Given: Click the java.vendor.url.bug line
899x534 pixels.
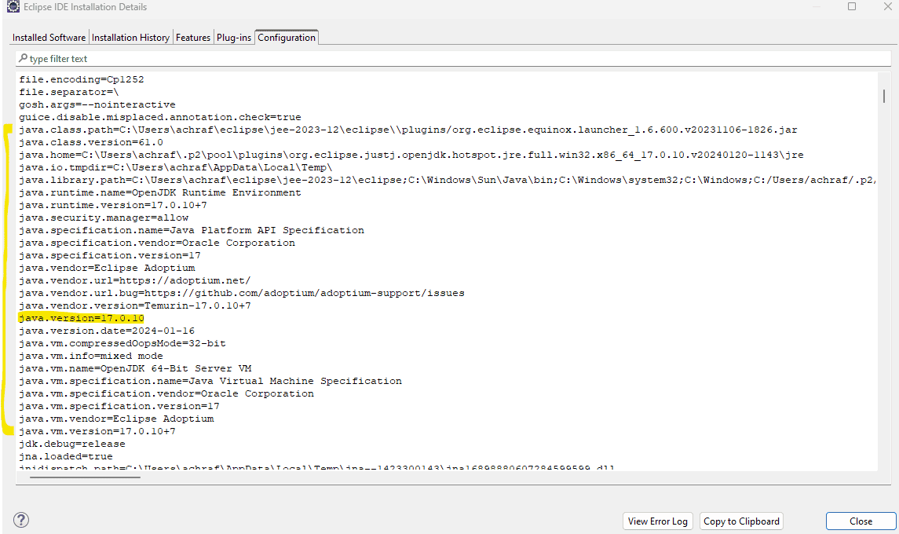Looking at the screenshot, I should click(x=242, y=294).
